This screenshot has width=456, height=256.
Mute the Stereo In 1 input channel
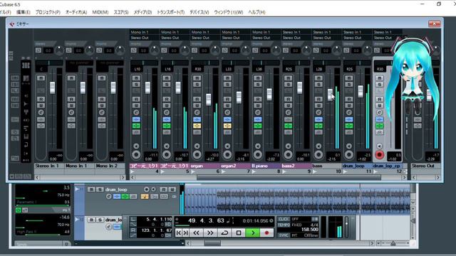[x=41, y=78]
